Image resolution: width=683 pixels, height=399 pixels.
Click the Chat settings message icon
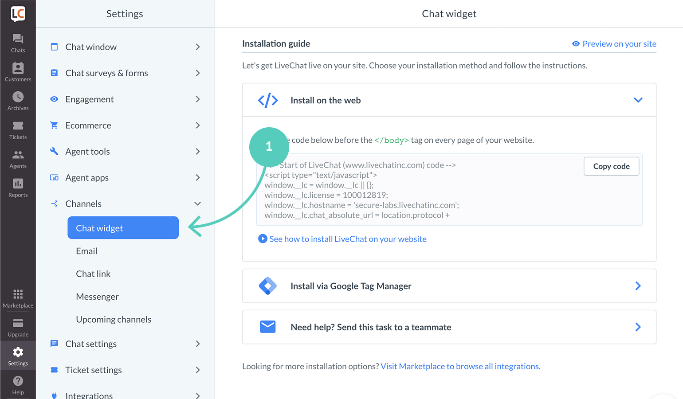pyautogui.click(x=54, y=344)
